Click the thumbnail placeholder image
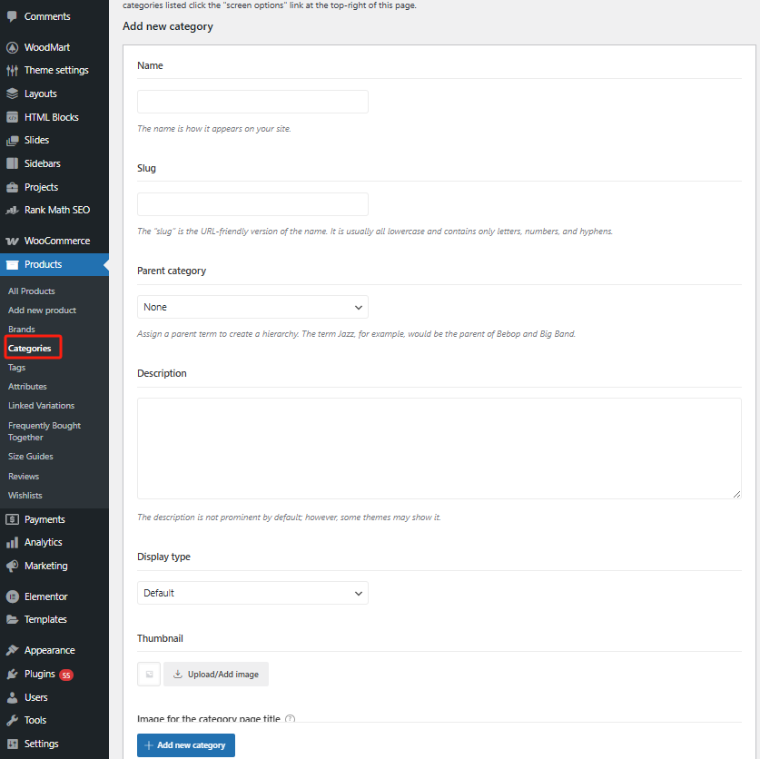This screenshot has width=760, height=759. [149, 675]
